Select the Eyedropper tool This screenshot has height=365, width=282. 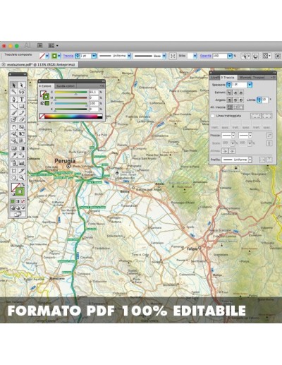pos(14,155)
